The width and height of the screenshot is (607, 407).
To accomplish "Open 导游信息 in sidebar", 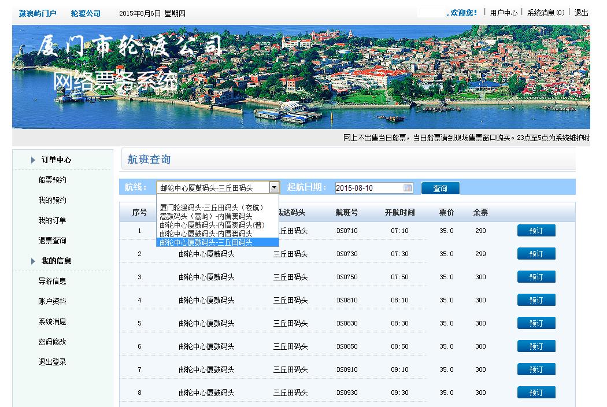I will [52, 281].
